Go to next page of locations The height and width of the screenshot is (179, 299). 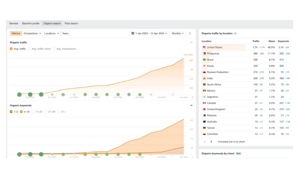coord(211,142)
